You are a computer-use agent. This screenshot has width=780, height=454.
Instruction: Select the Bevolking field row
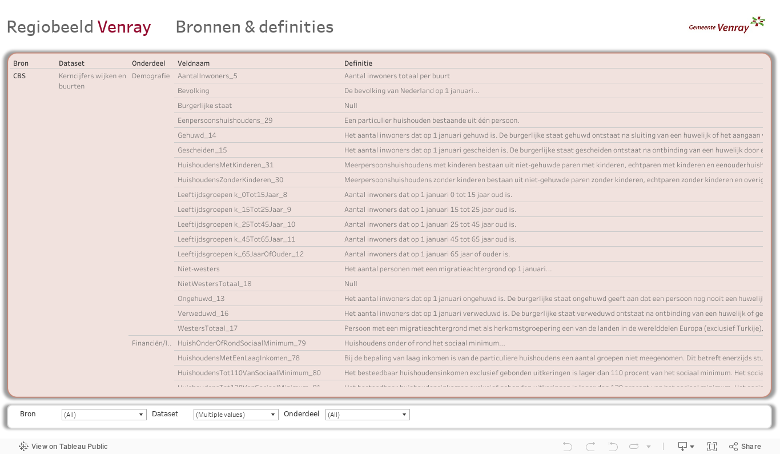click(194, 91)
